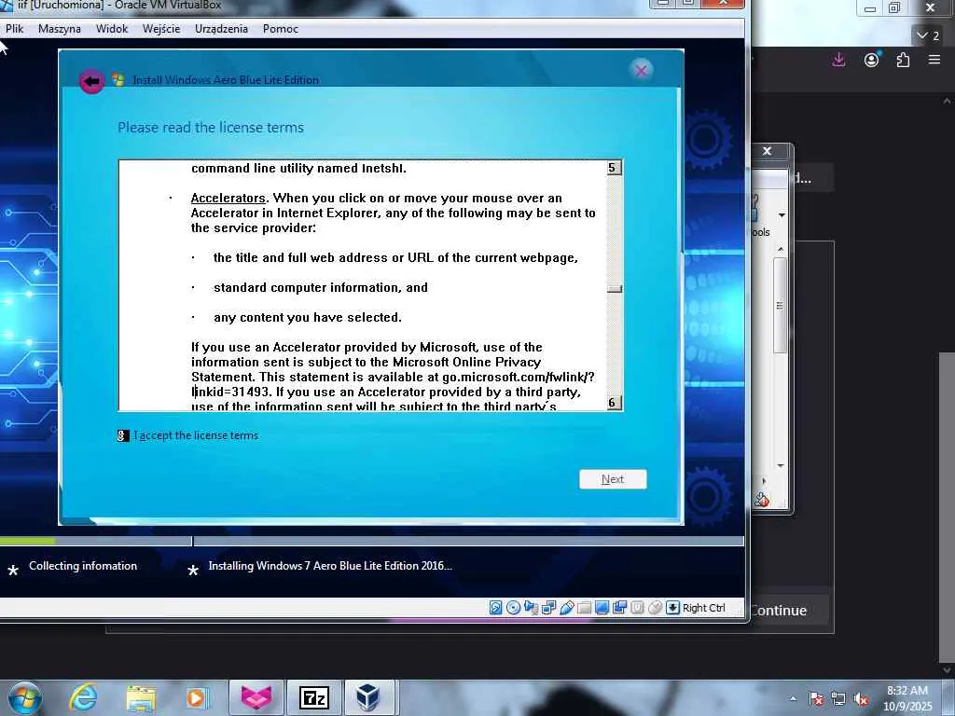Click the display monitor indicator icon

[602, 607]
